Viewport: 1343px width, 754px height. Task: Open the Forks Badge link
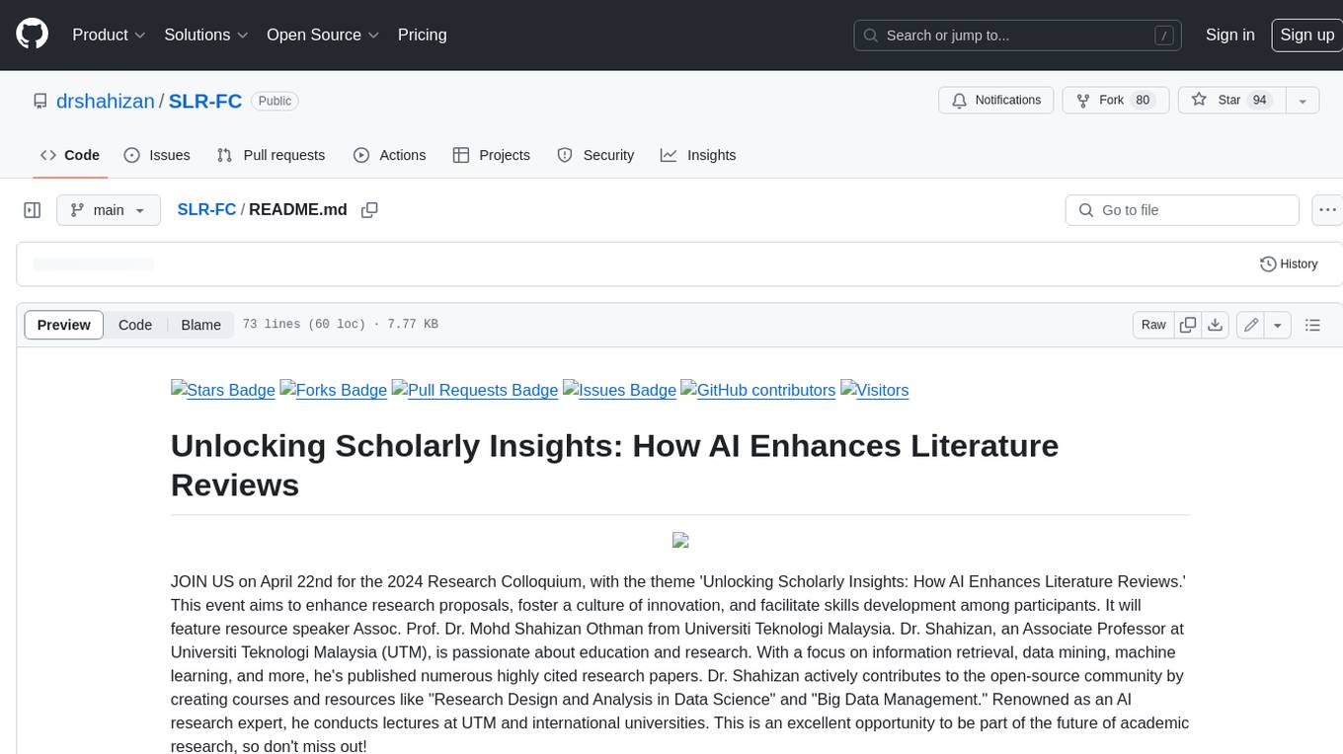[334, 390]
